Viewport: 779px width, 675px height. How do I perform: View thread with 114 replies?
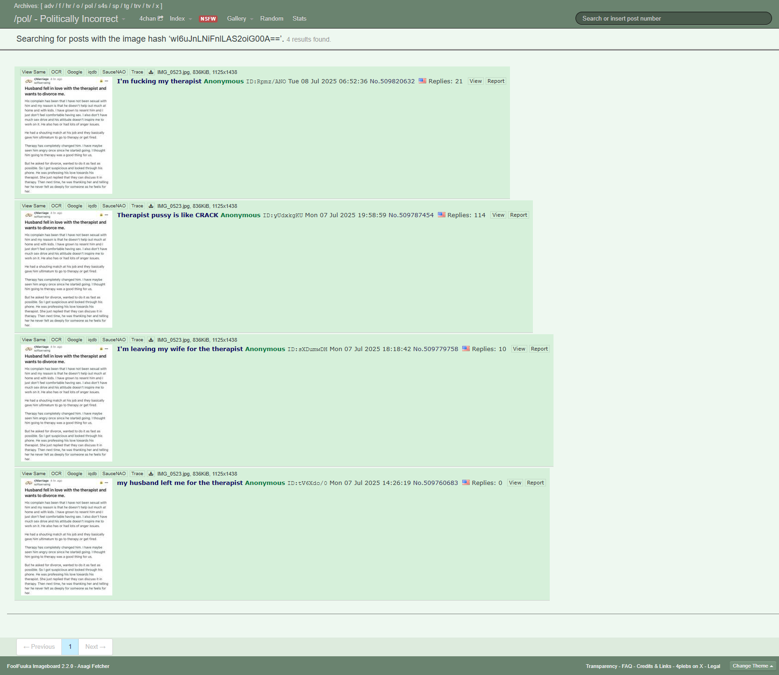[x=498, y=215]
